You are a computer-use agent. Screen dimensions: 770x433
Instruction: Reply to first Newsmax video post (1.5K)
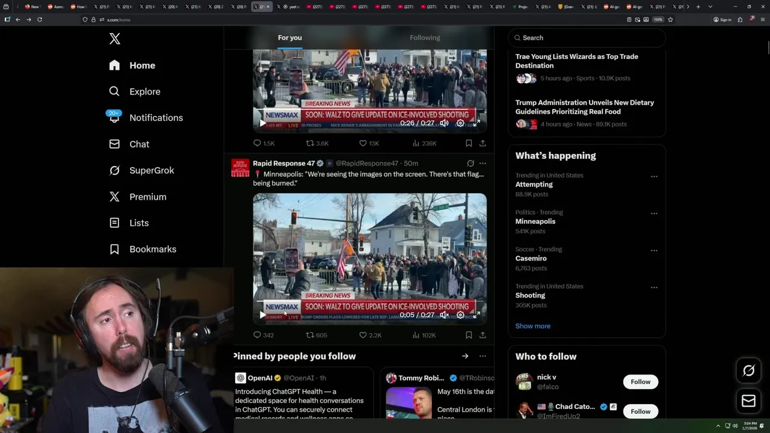[263, 143]
